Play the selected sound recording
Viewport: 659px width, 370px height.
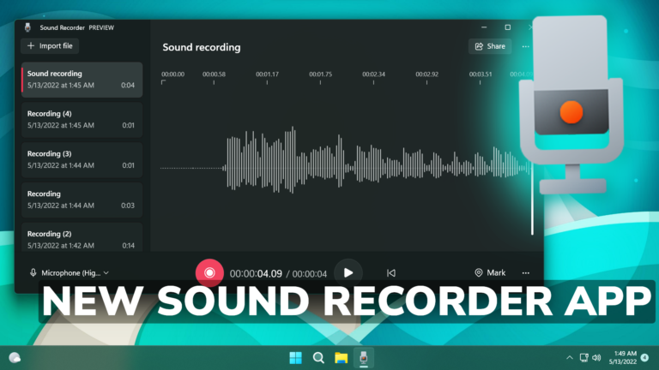348,272
